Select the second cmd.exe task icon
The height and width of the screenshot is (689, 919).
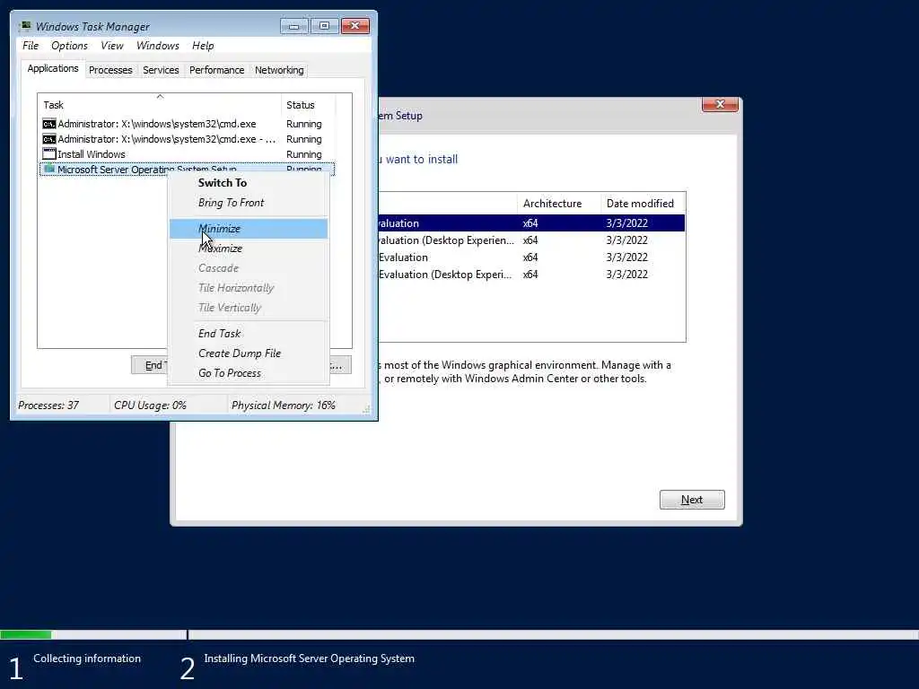49,139
